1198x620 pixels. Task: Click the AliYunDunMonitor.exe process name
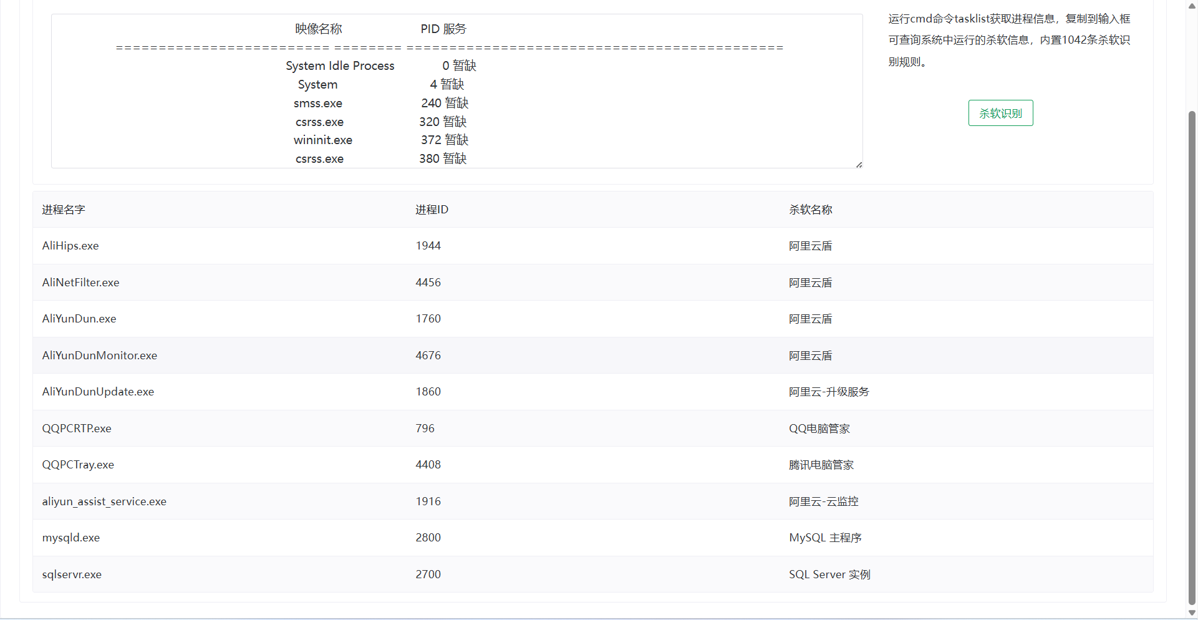coord(100,356)
